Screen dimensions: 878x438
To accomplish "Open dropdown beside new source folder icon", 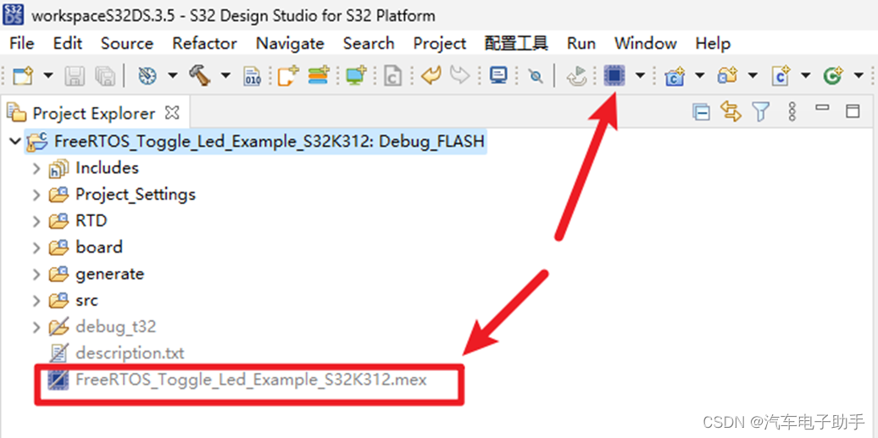I will [x=753, y=75].
